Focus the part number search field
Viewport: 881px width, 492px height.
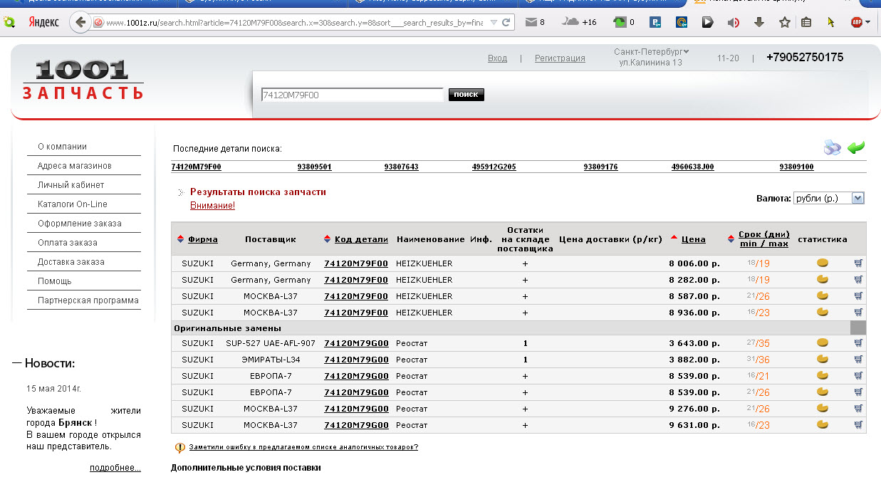(x=352, y=95)
